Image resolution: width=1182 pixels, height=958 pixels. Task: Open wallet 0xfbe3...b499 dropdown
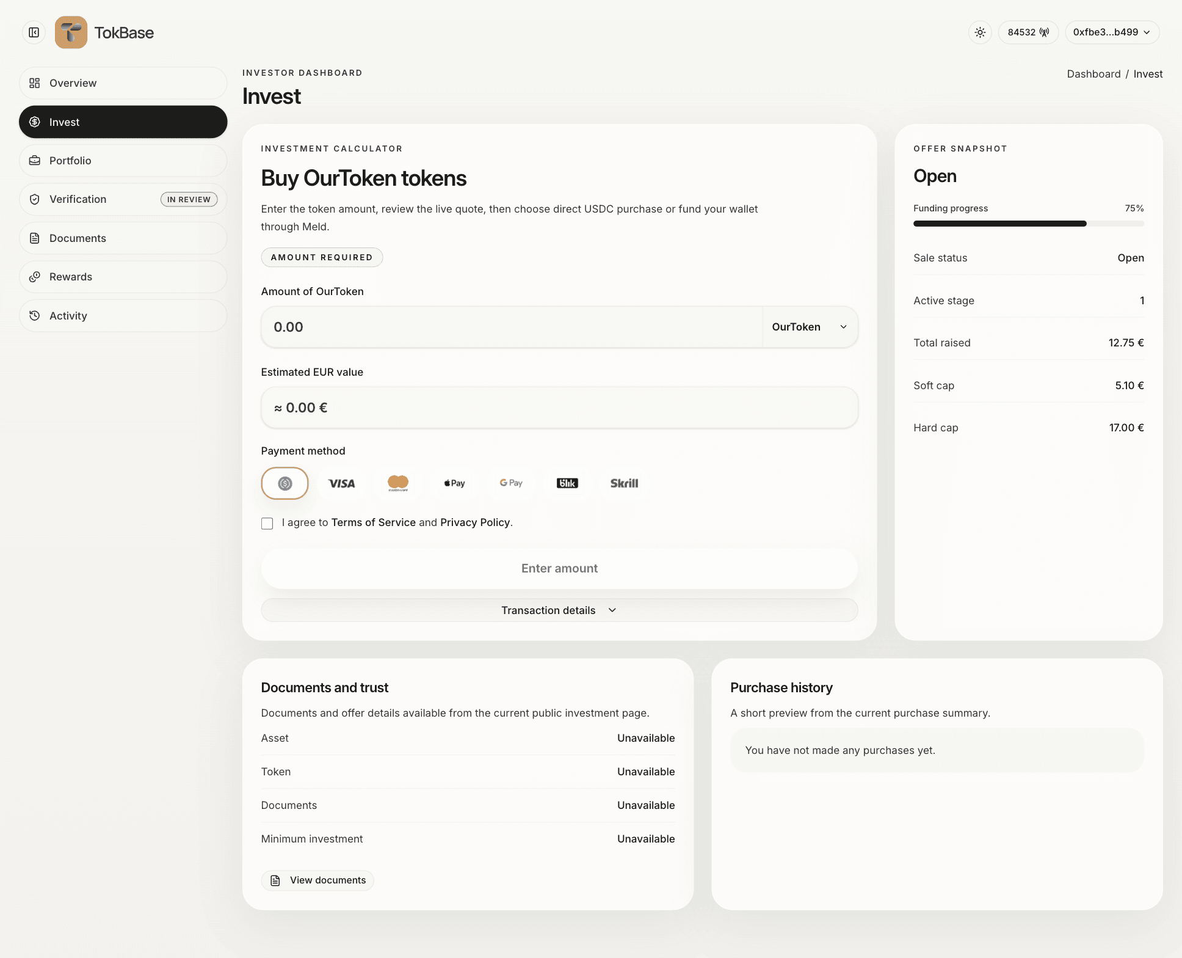[x=1112, y=32]
